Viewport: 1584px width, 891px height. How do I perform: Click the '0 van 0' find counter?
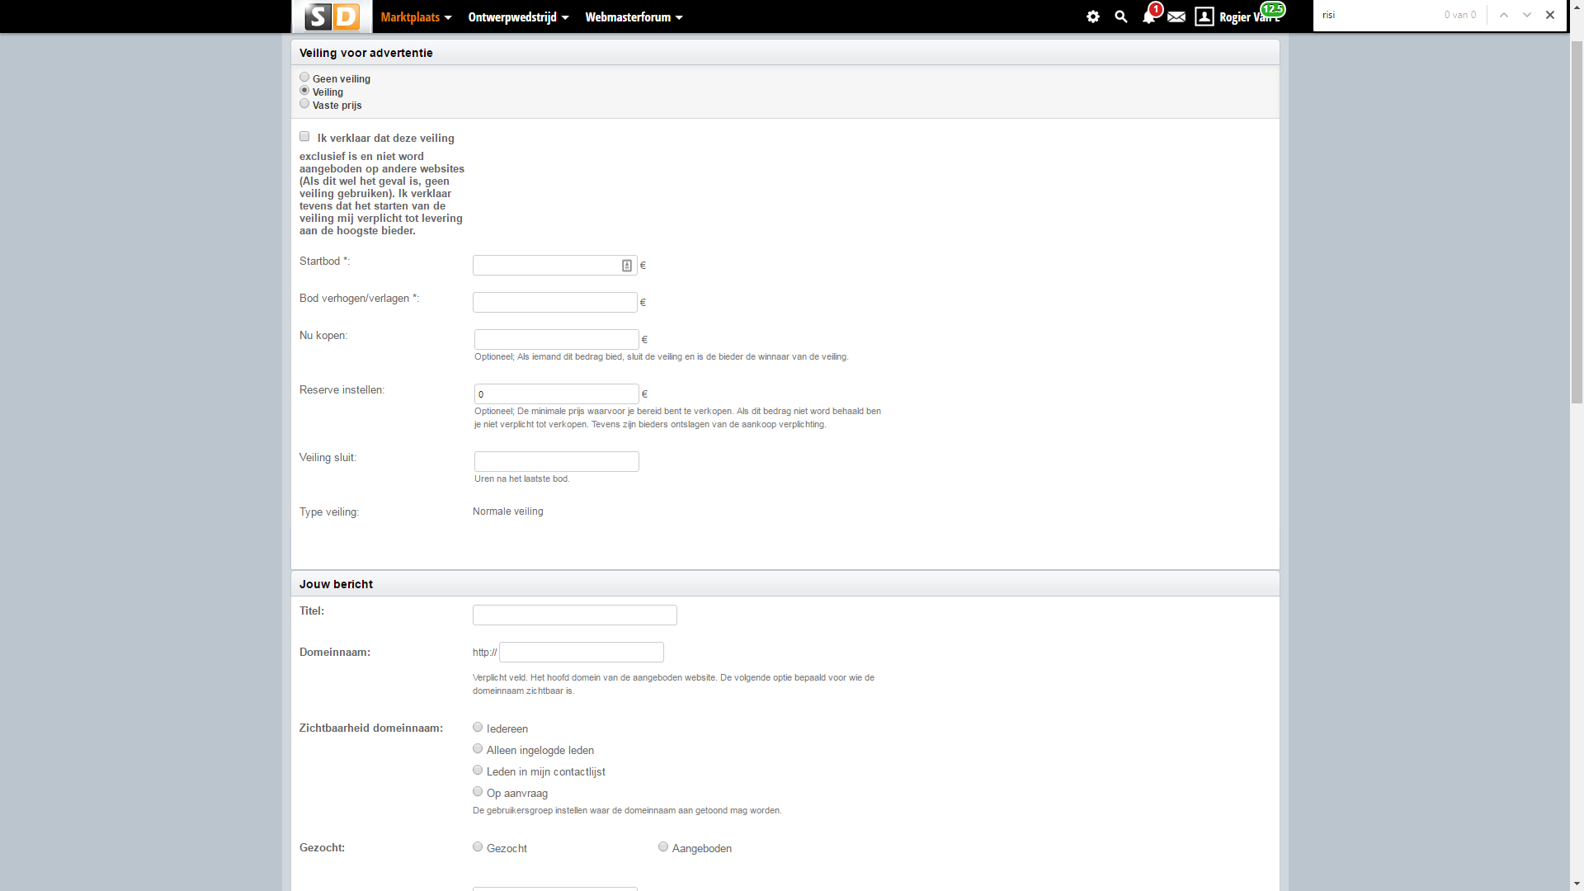click(x=1460, y=15)
